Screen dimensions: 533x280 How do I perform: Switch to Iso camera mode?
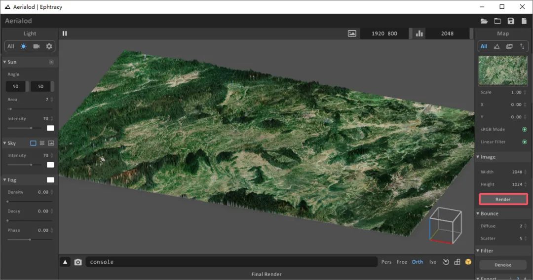[433, 262]
